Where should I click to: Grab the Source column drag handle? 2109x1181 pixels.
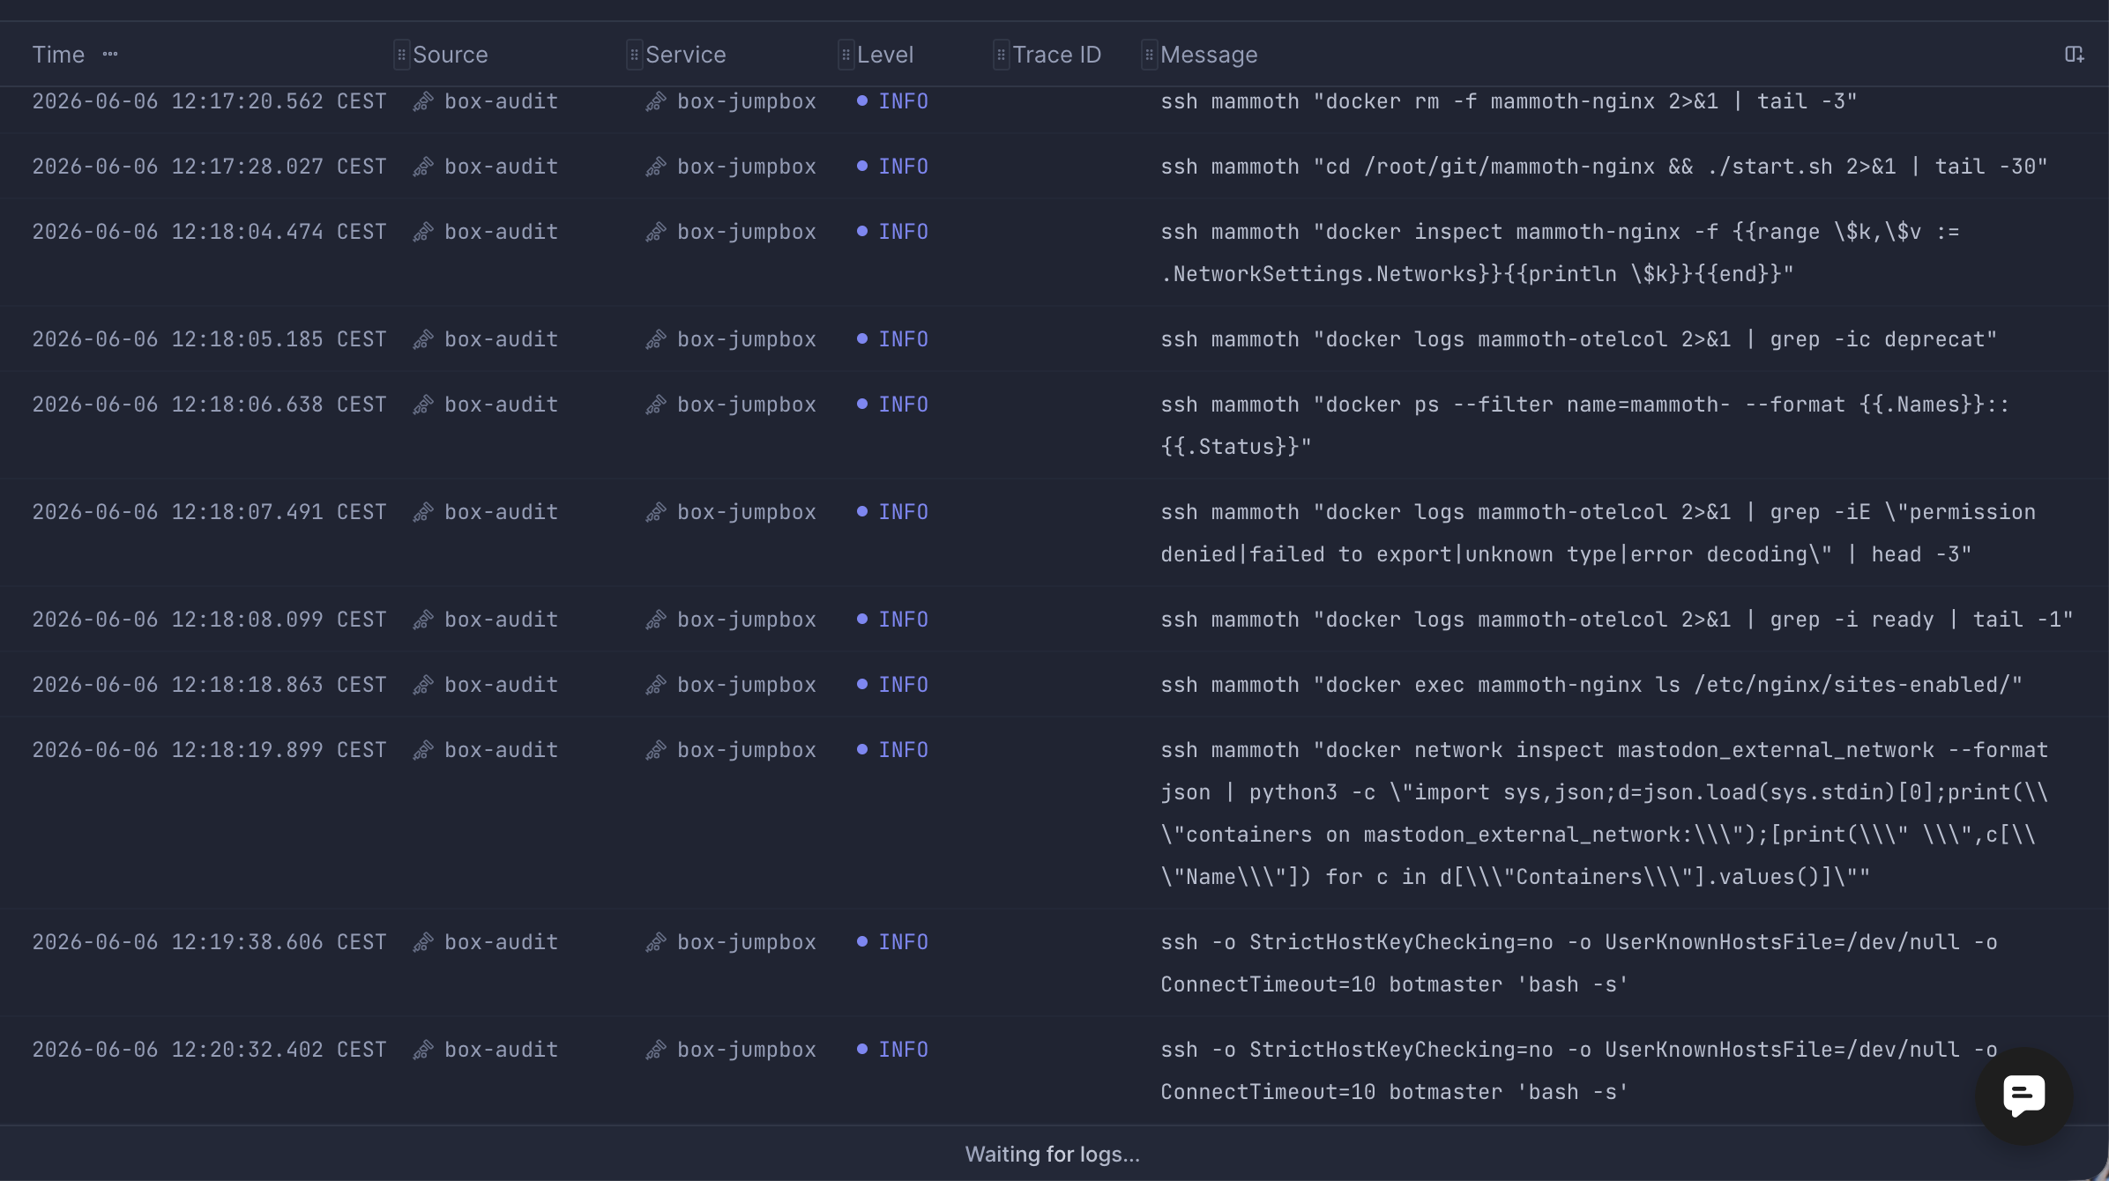pos(401,55)
